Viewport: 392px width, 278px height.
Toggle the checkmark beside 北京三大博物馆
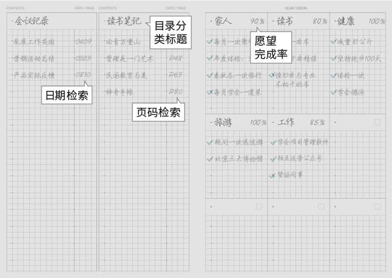(x=210, y=159)
